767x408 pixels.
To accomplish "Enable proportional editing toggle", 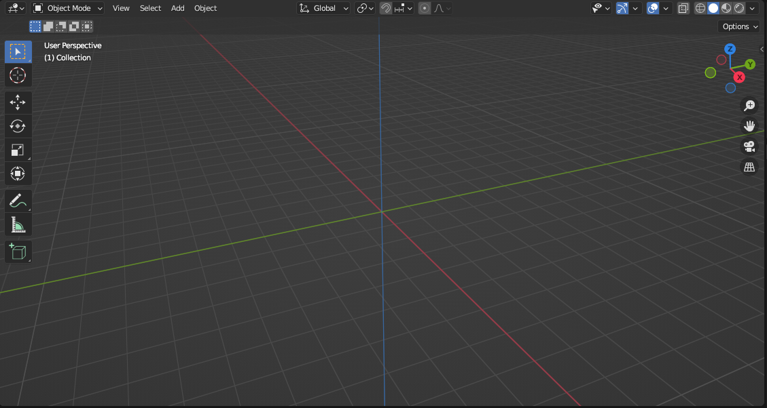I will coord(425,8).
